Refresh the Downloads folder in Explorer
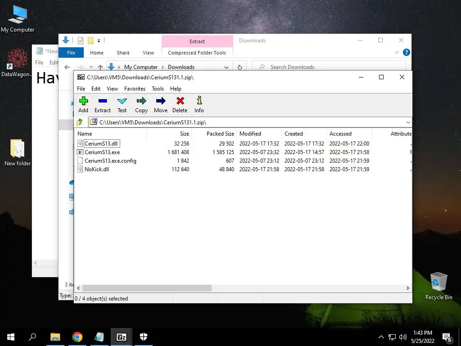The height and width of the screenshot is (346, 461). pyautogui.click(x=240, y=67)
